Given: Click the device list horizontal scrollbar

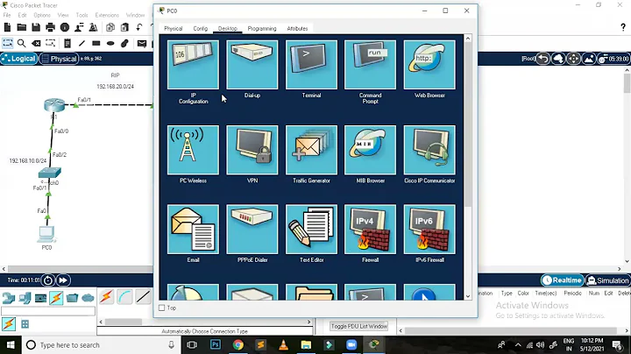Looking at the screenshot, I should [124, 322].
